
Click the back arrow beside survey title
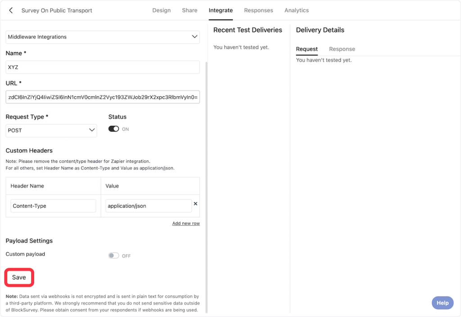click(11, 10)
